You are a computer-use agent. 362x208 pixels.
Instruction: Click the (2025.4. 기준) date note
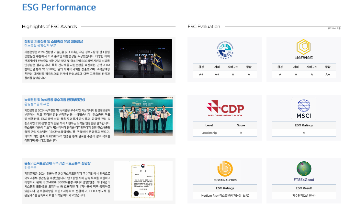pos(334,29)
